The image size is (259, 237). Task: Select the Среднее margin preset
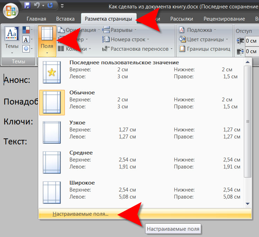[x=141, y=163]
